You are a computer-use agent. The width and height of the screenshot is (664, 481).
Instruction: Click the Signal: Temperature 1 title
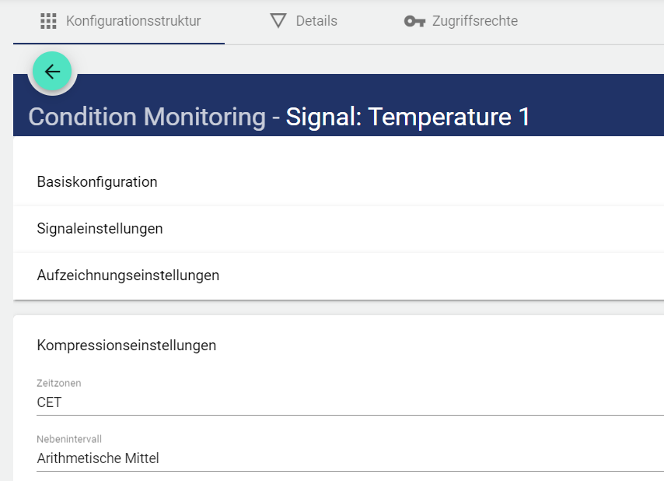pos(407,117)
